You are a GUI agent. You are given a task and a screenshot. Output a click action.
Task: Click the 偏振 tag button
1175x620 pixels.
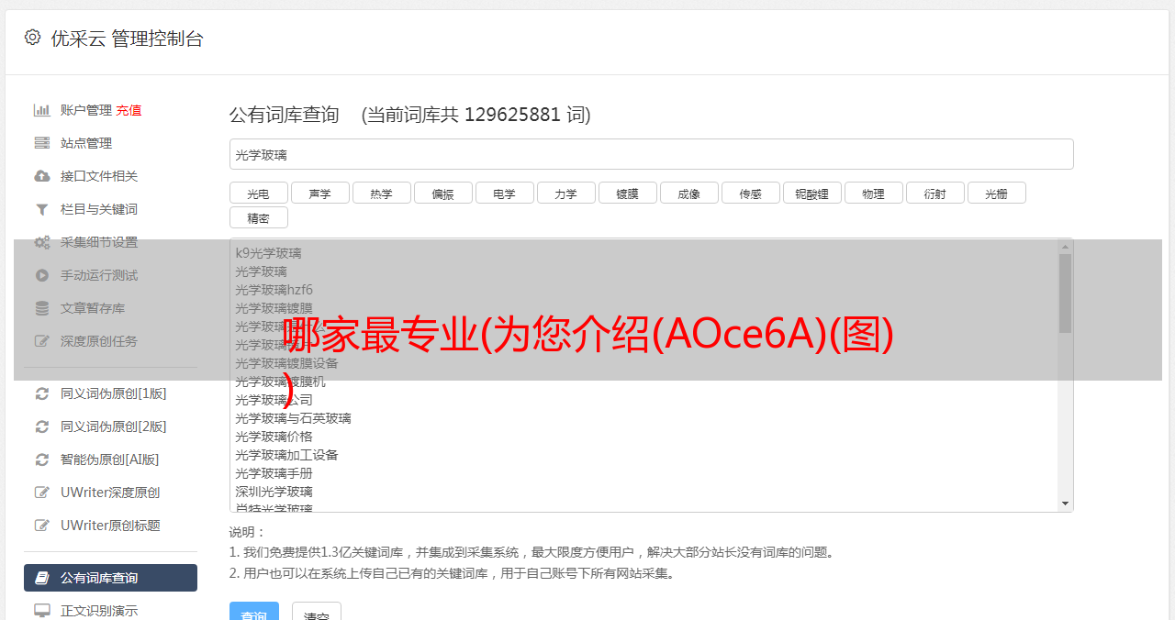click(x=442, y=193)
